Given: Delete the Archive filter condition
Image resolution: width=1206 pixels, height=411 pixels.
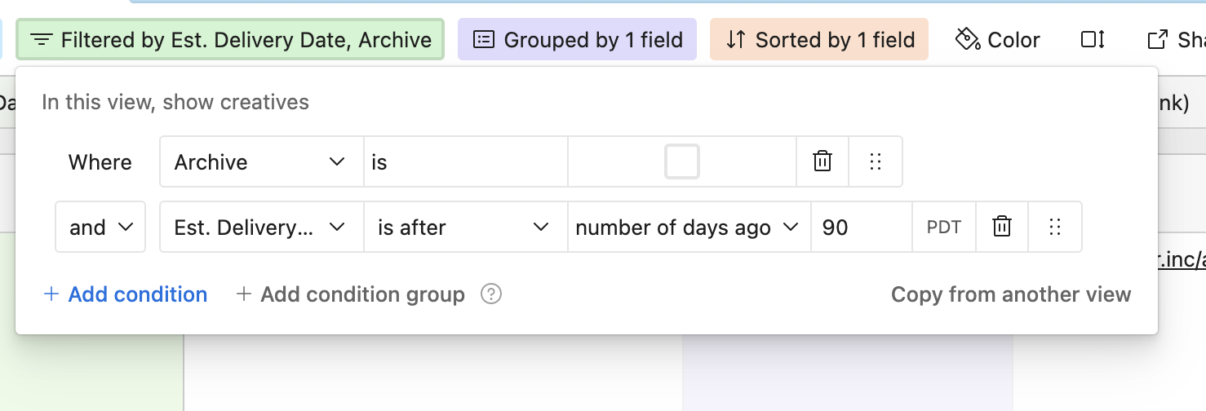Looking at the screenshot, I should (x=822, y=161).
